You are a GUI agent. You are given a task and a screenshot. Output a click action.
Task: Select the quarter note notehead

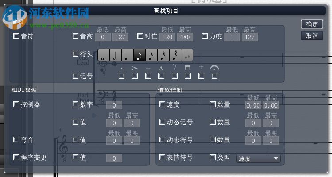tap(127, 55)
